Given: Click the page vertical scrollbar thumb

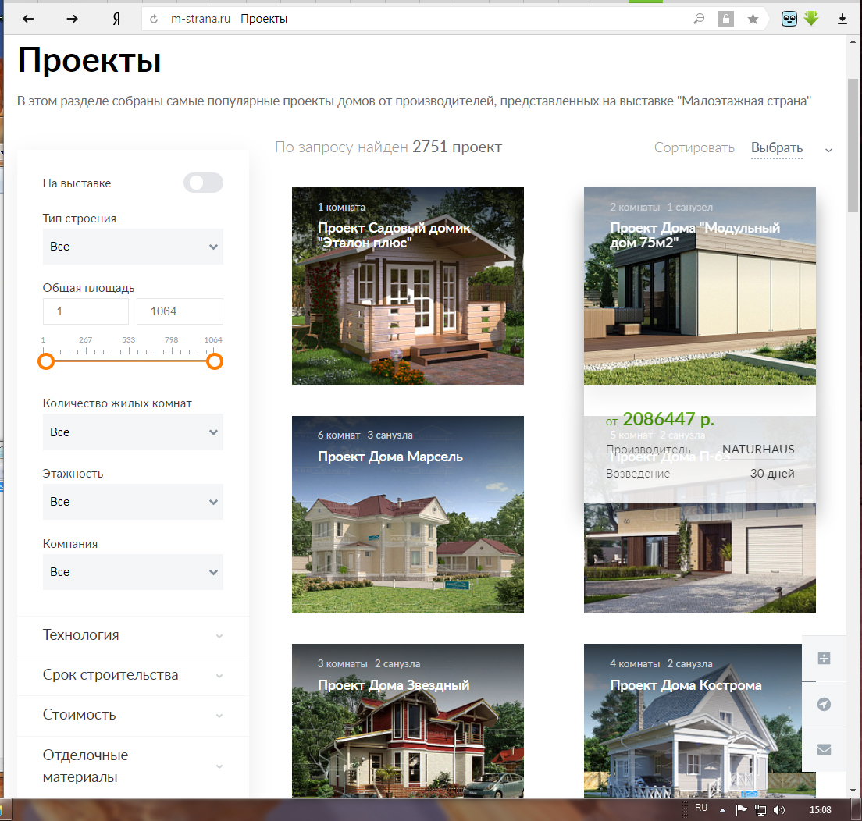Looking at the screenshot, I should pyautogui.click(x=853, y=146).
